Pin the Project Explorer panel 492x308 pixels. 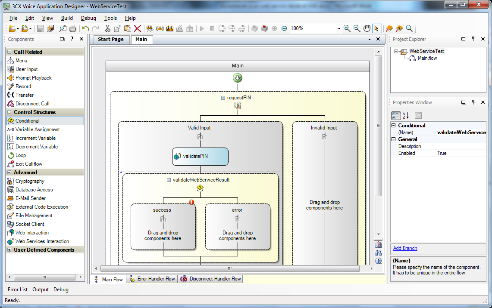pos(473,39)
